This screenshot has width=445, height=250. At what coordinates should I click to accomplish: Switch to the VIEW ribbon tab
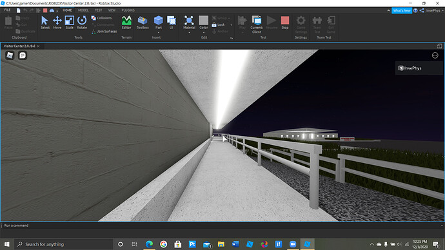pos(112,10)
